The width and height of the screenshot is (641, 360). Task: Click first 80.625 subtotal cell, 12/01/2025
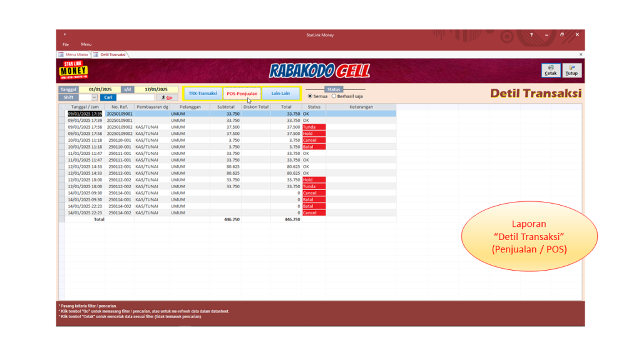225,166
